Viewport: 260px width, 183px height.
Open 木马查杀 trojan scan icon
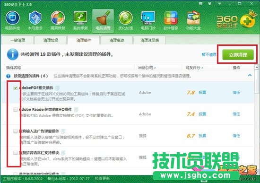click(x=35, y=21)
